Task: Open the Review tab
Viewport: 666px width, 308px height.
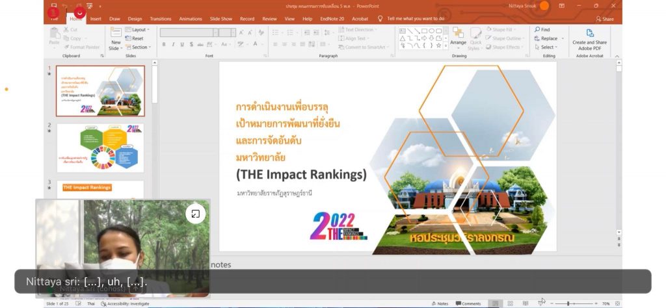Action: (x=269, y=19)
